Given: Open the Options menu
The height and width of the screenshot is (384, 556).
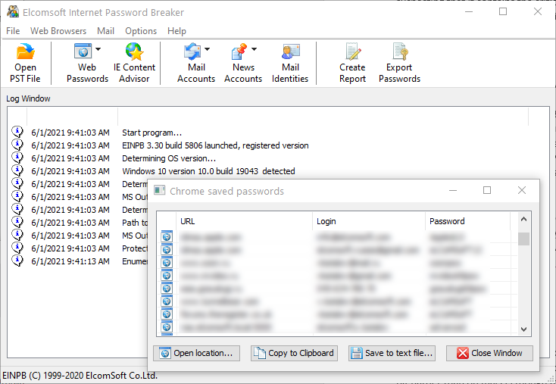Looking at the screenshot, I should point(141,31).
